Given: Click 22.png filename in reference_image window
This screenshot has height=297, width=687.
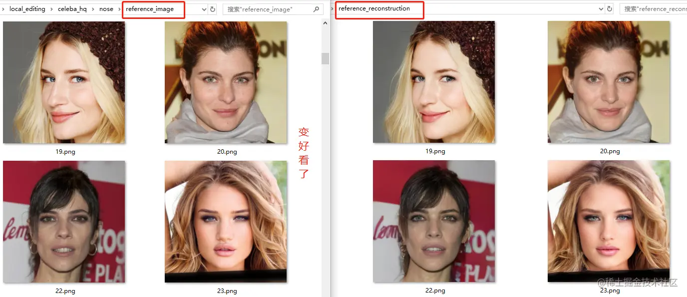Looking at the screenshot, I should tap(65, 291).
